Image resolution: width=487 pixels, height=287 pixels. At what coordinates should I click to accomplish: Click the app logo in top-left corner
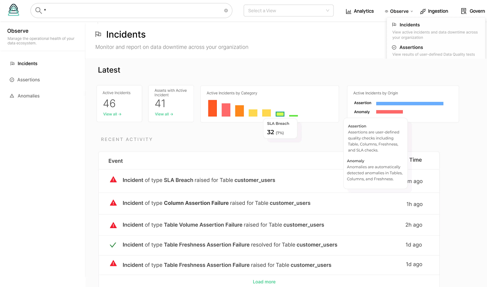pyautogui.click(x=14, y=10)
